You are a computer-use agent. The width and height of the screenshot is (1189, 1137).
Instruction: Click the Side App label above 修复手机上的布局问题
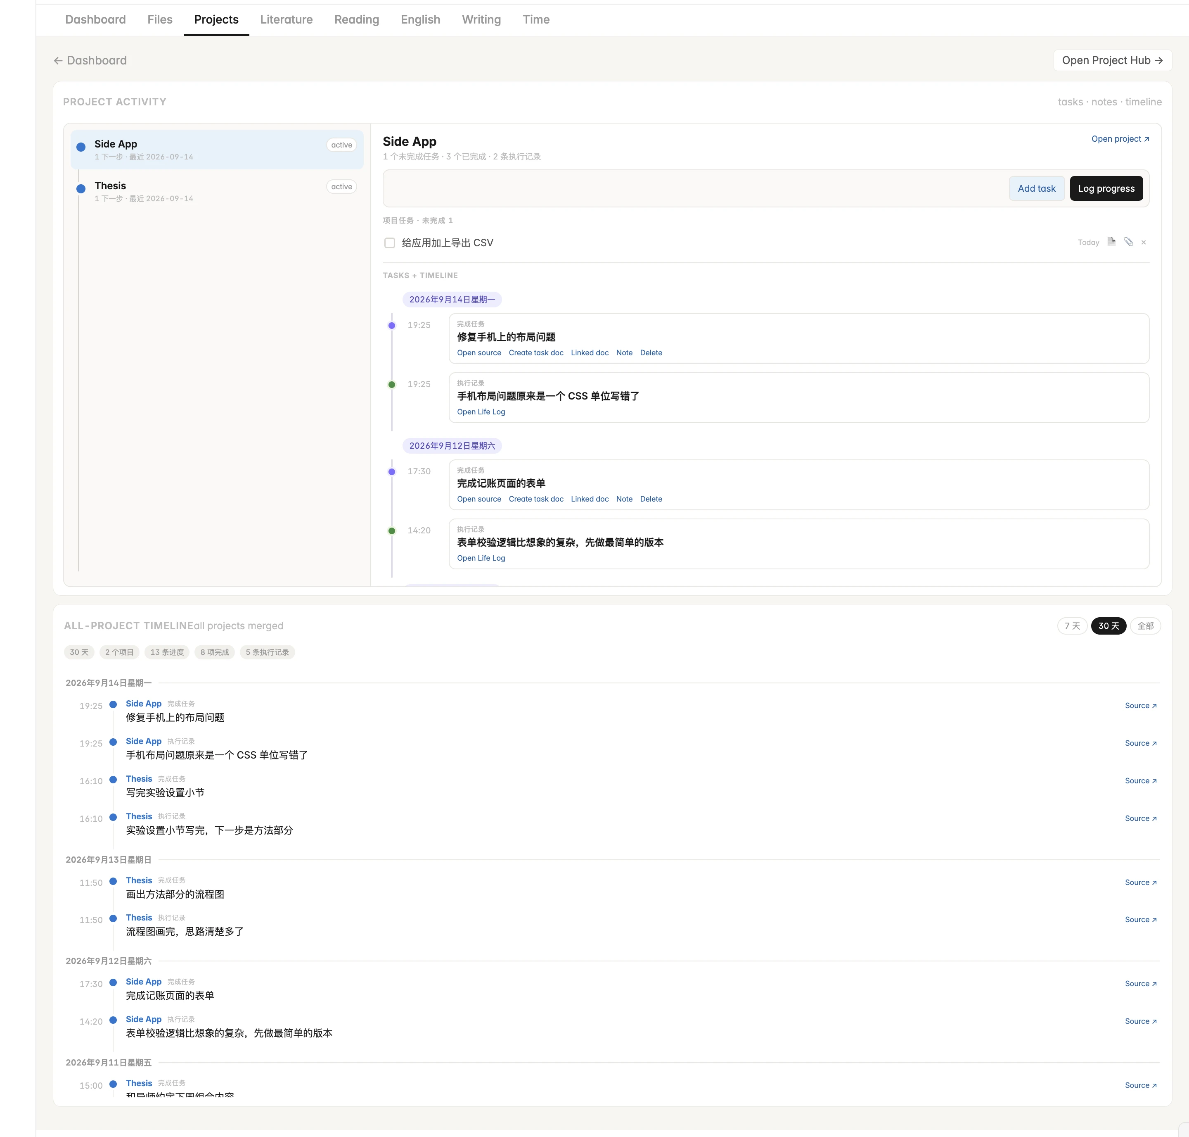144,704
